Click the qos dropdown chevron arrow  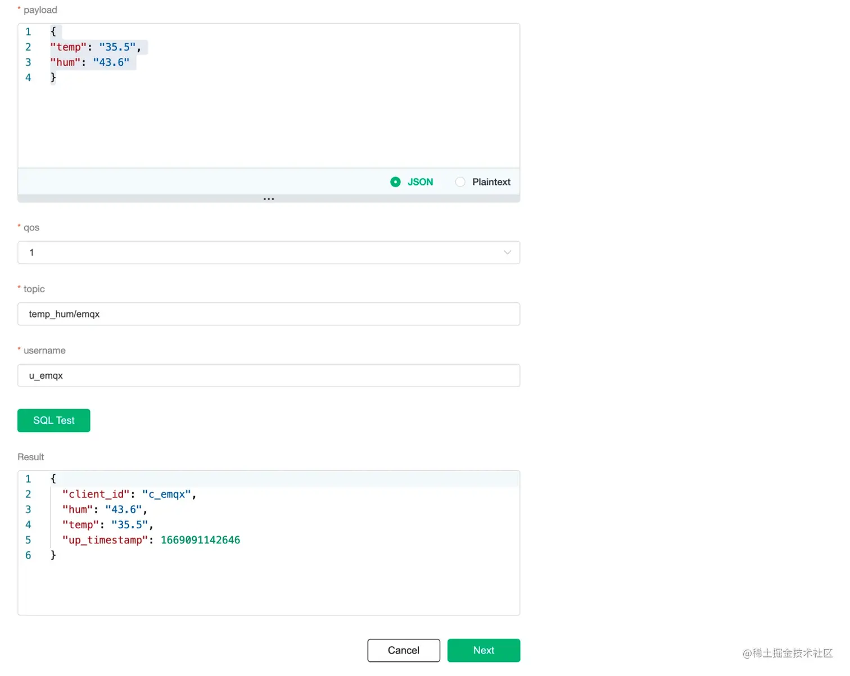[x=508, y=253]
